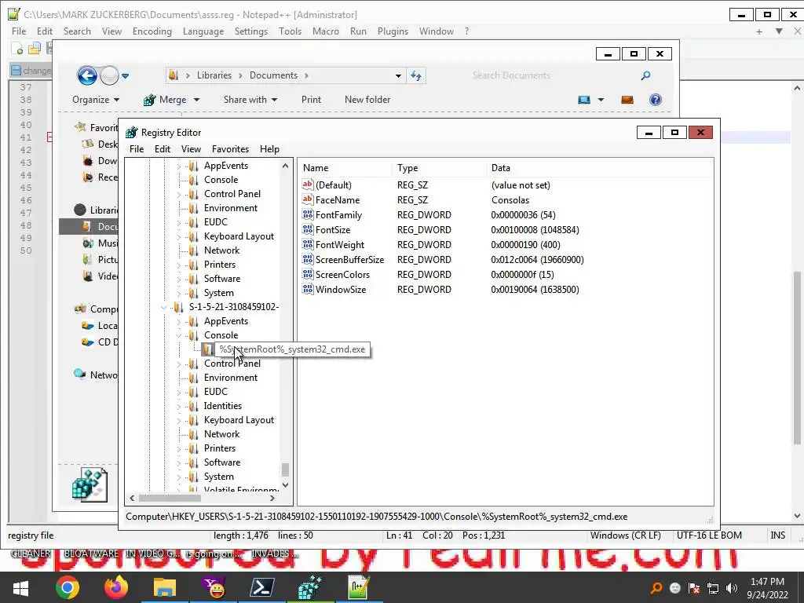Click the Notepad++ Open file toolbar icon
Image resolution: width=804 pixels, height=603 pixels.
(x=35, y=49)
